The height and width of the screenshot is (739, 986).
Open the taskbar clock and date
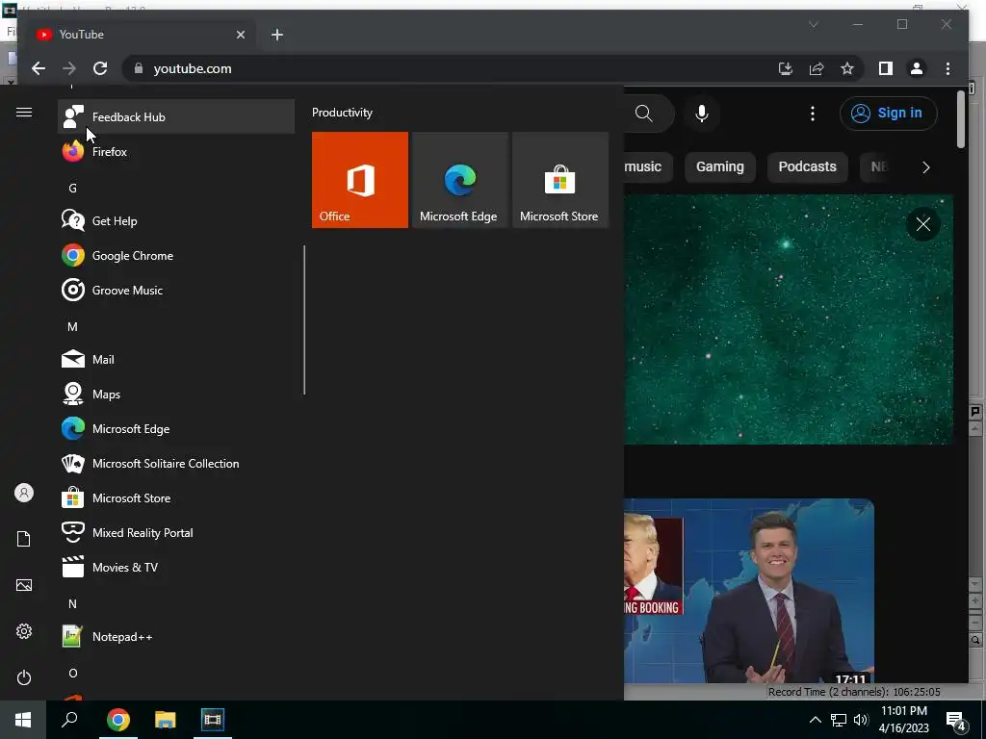point(903,720)
